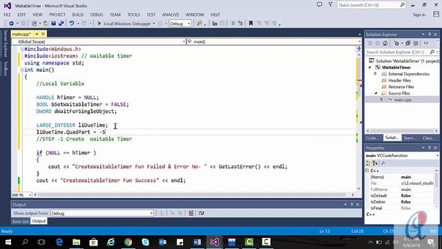Screen dimensions: 442x249
Task: Toggle bookmark using the bookmark toolbar icon
Action: tap(251, 24)
